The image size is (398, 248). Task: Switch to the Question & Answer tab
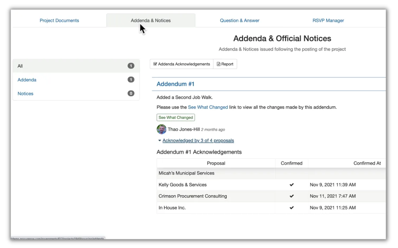click(239, 20)
